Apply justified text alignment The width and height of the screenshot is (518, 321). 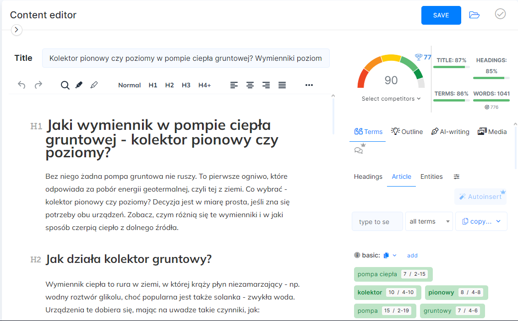click(282, 85)
